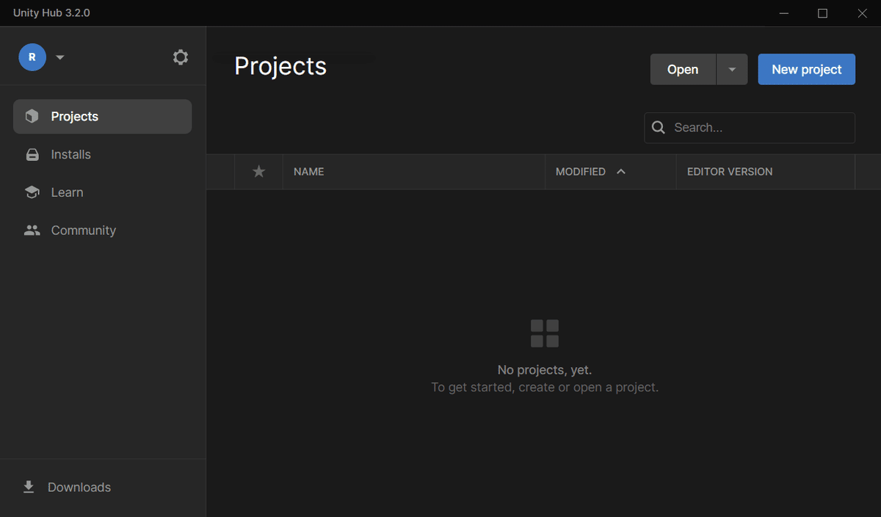Image resolution: width=881 pixels, height=517 pixels.
Task: Open the Downloads panel
Action: [x=102, y=487]
